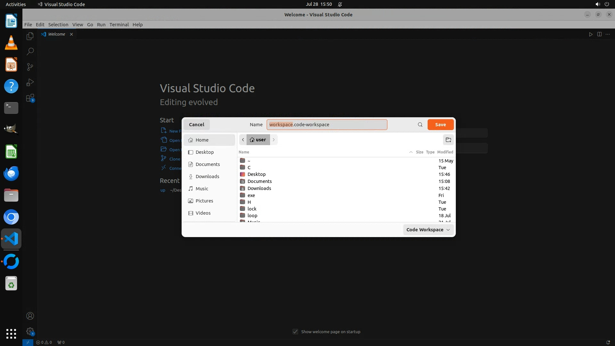Open the Code Workspace file type dropdown
615x346 pixels.
pos(428,230)
